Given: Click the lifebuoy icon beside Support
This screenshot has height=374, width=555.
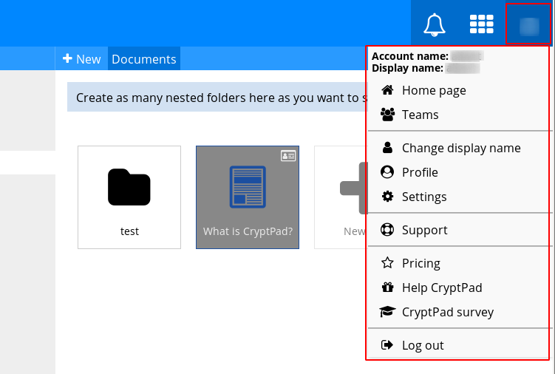Looking at the screenshot, I should [387, 229].
